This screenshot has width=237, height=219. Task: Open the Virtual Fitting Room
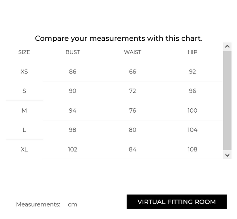(177, 202)
